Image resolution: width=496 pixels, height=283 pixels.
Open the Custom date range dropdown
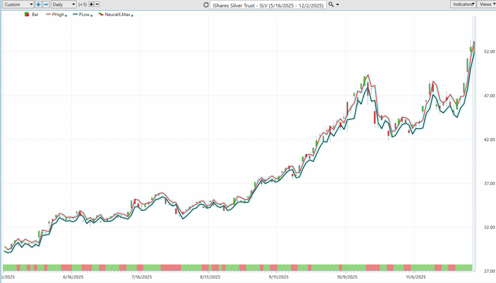(x=18, y=4)
